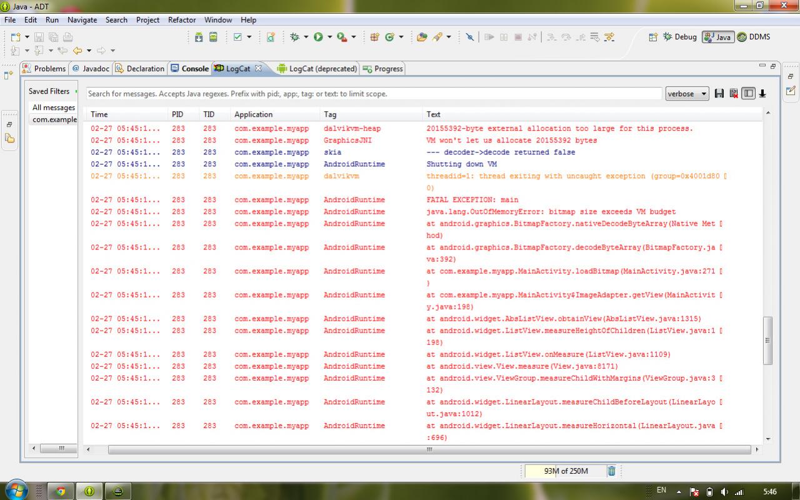Run garbage collector trash icon
This screenshot has width=800, height=500.
[x=611, y=471]
